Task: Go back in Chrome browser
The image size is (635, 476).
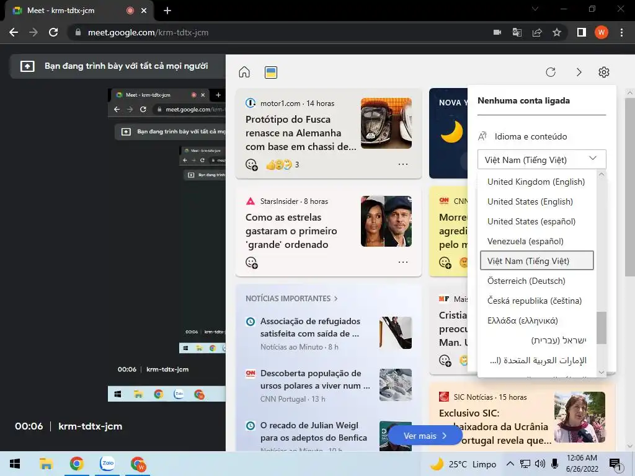Action: pos(14,32)
